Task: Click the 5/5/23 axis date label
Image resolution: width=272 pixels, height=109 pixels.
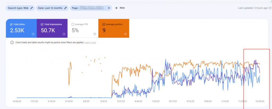Action: [104, 101]
